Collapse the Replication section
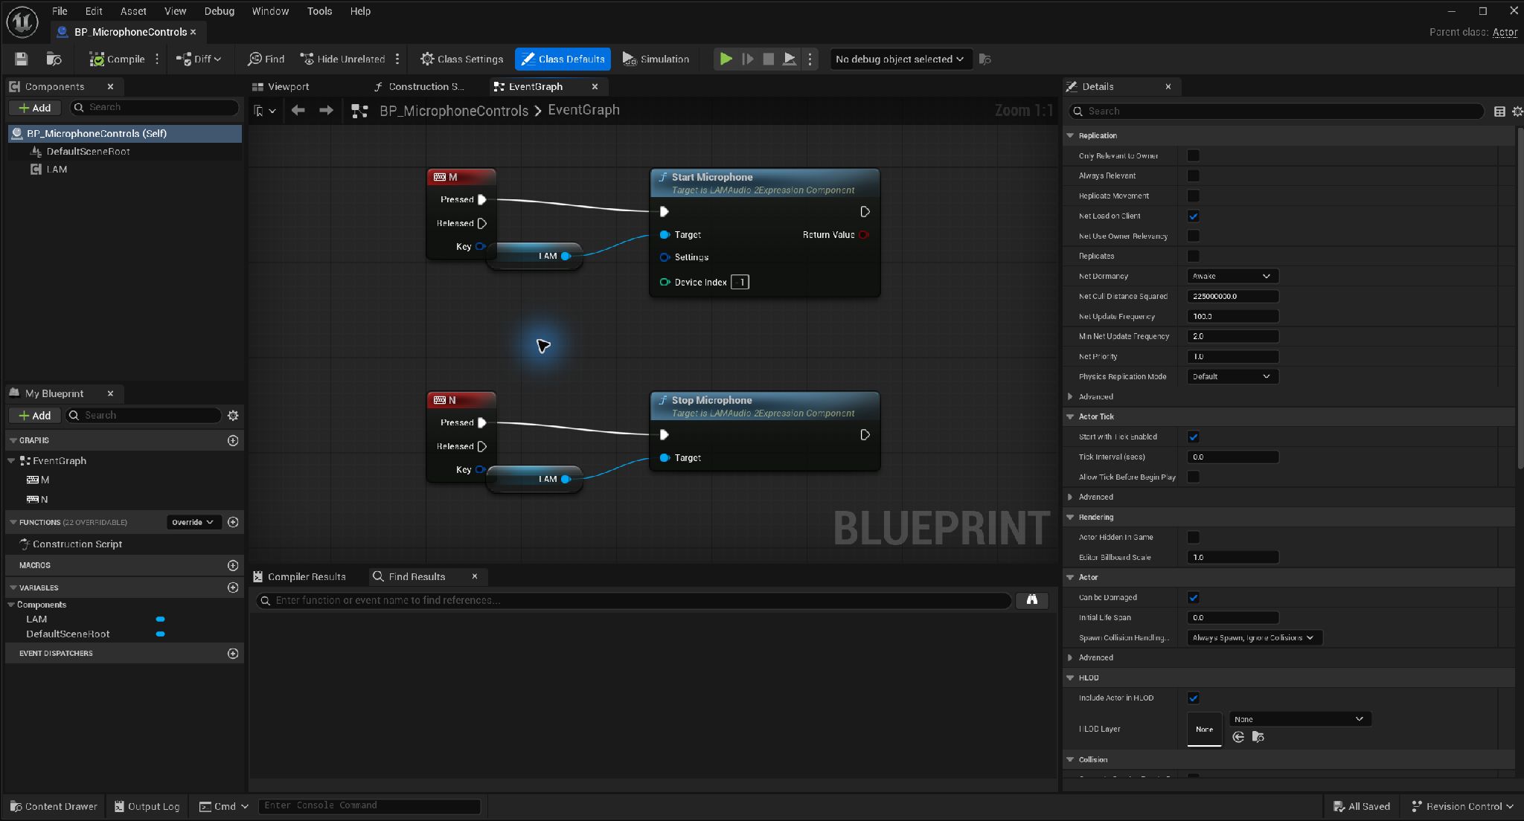This screenshot has width=1524, height=821. tap(1071, 136)
